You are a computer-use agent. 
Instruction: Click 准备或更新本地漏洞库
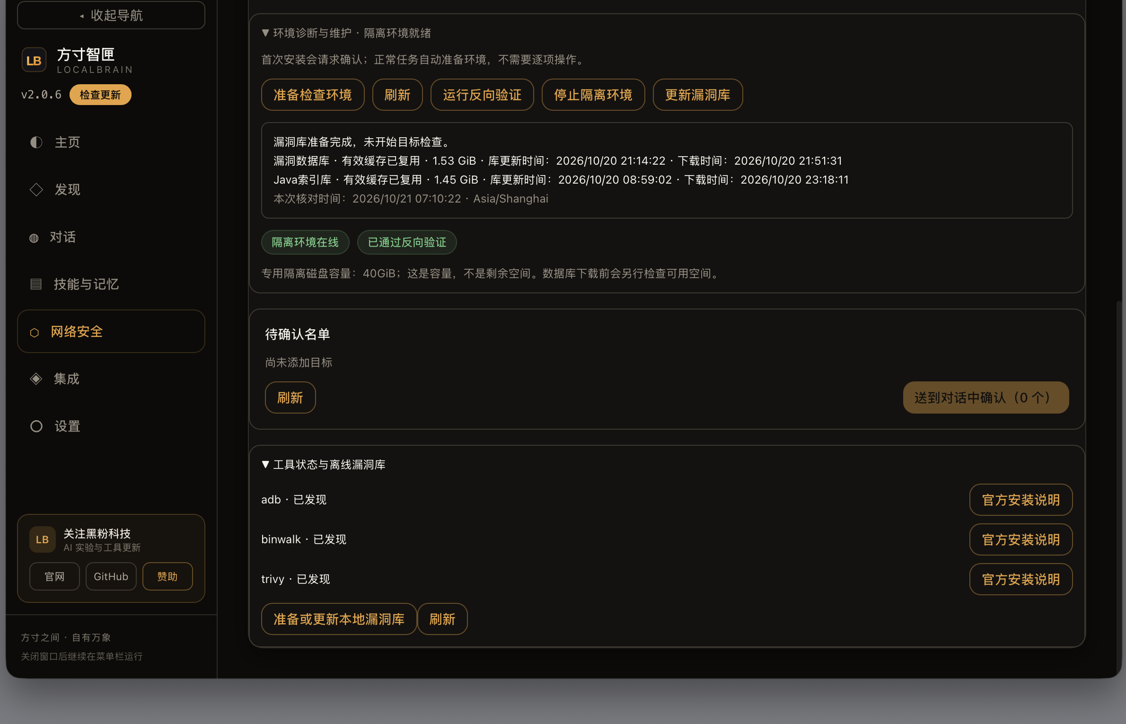(x=339, y=619)
